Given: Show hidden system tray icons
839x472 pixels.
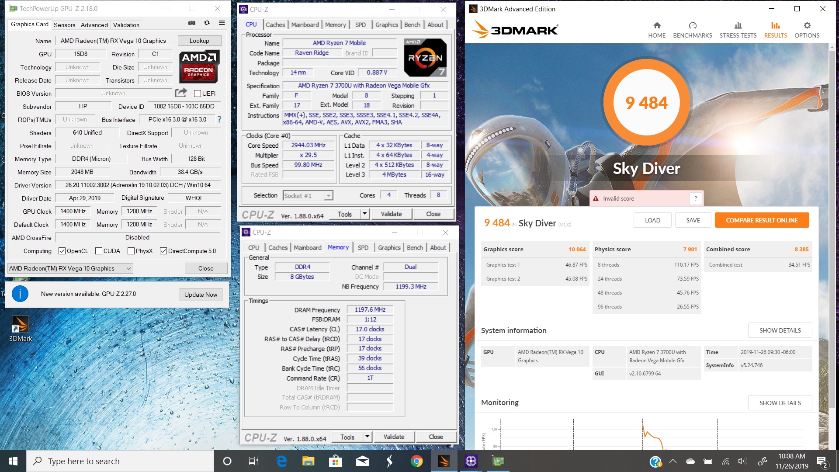Looking at the screenshot, I should (673, 461).
